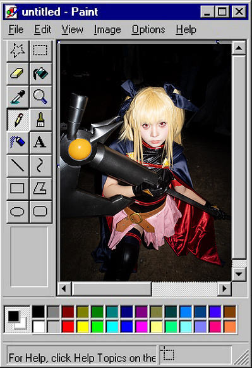Select the Free-Form Select star tool
Image resolution: width=252 pixels, height=368 pixels.
[18, 51]
